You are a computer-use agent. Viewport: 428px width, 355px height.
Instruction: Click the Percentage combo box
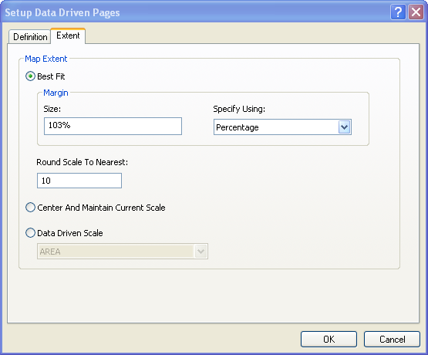coord(282,127)
